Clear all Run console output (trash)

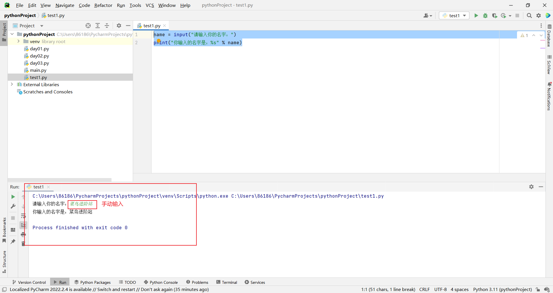coord(23,244)
